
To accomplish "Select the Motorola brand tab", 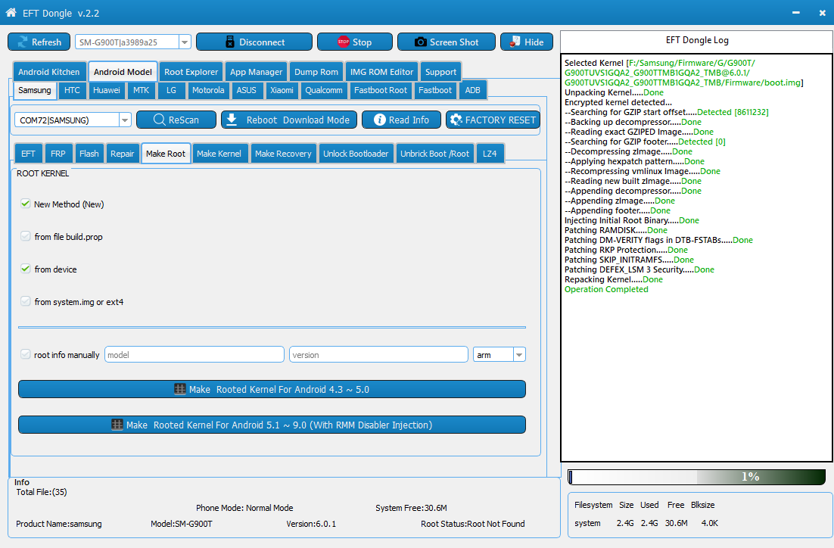I will 208,90.
